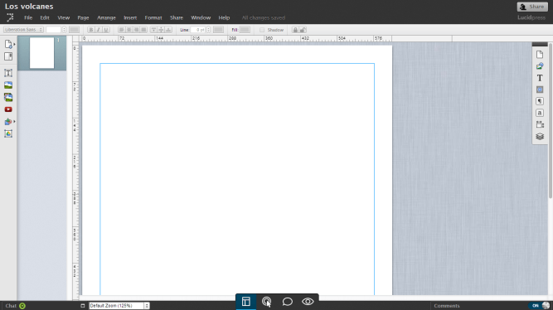The height and width of the screenshot is (310, 553).
Task: Click the unlock icon in the toolbar
Action: click(303, 30)
